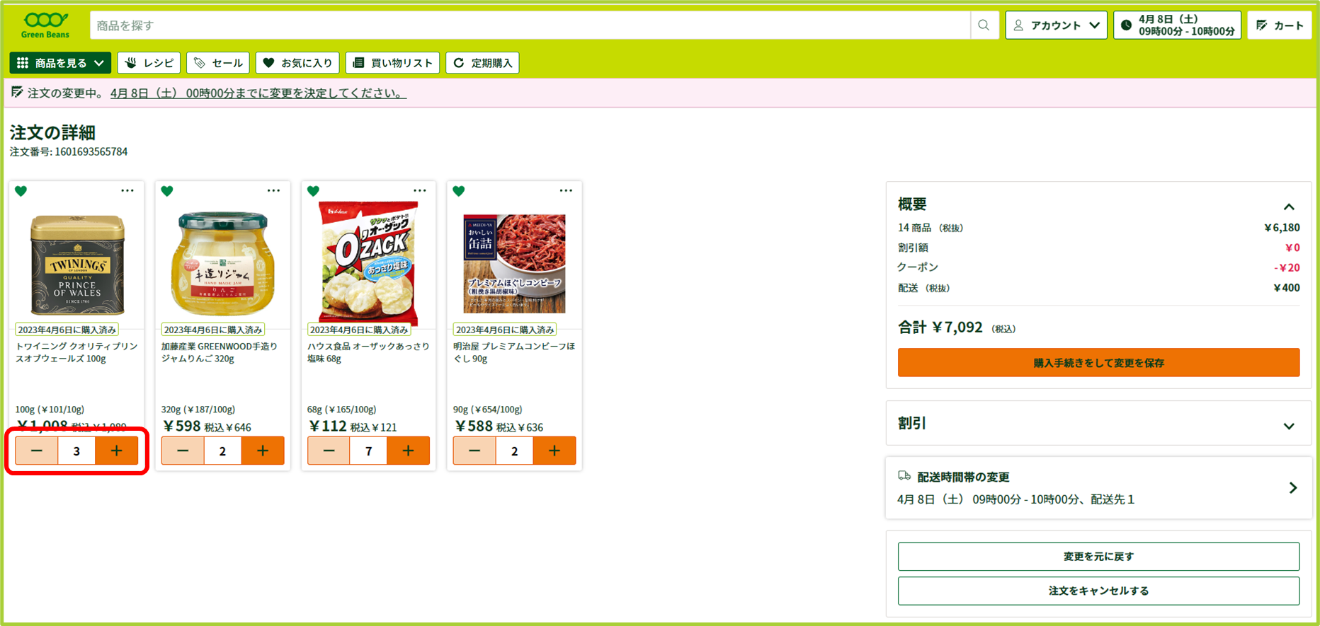The height and width of the screenshot is (626, 1320).
Task: Toggle favorite heart on Twinings tea
Action: [21, 191]
